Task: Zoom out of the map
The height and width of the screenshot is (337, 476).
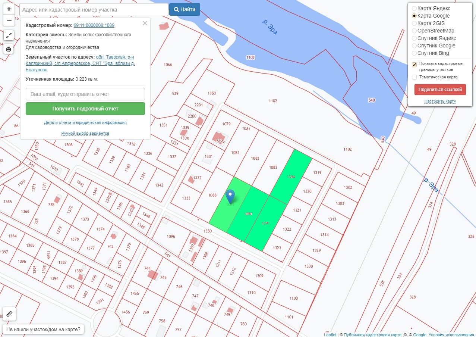Action: [9, 20]
